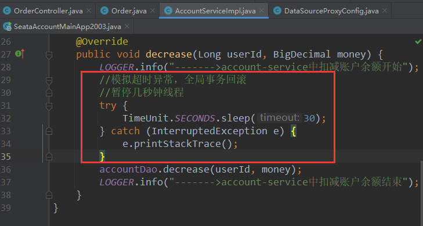Screen dimensions: 423x226
Task: Click class icon on DataSourceProxyConfig.java tab
Action: [277, 11]
